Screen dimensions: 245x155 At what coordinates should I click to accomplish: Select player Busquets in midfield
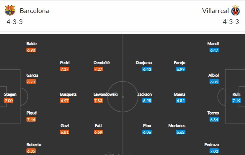coord(68,94)
